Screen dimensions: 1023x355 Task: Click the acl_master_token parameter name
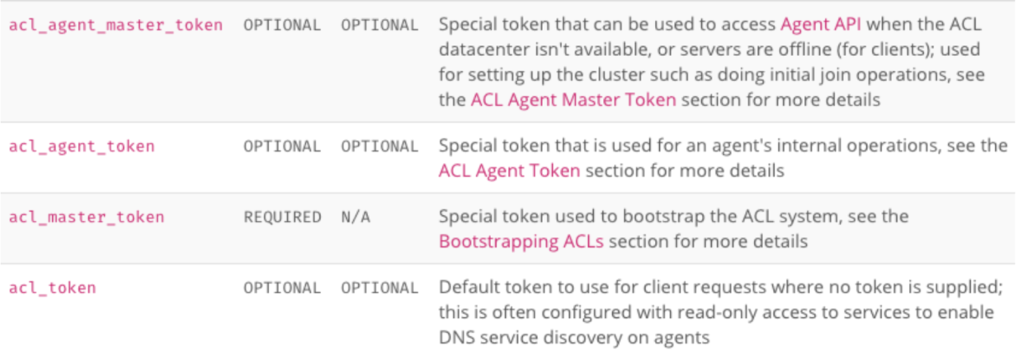pos(87,217)
